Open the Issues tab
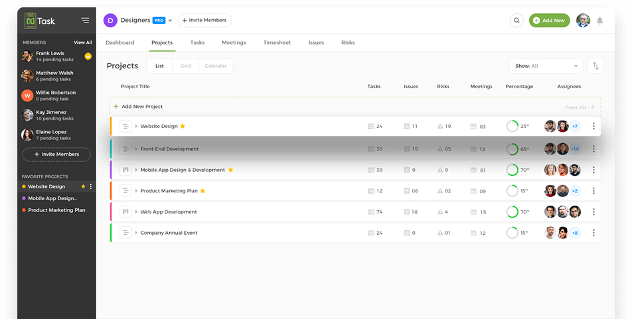 point(316,42)
